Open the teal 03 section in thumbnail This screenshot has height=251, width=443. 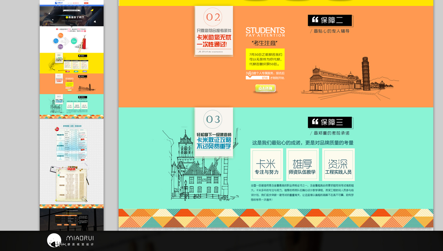point(72,104)
